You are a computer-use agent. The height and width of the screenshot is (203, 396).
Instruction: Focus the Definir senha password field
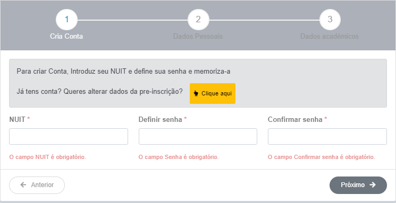pyautogui.click(x=198, y=137)
